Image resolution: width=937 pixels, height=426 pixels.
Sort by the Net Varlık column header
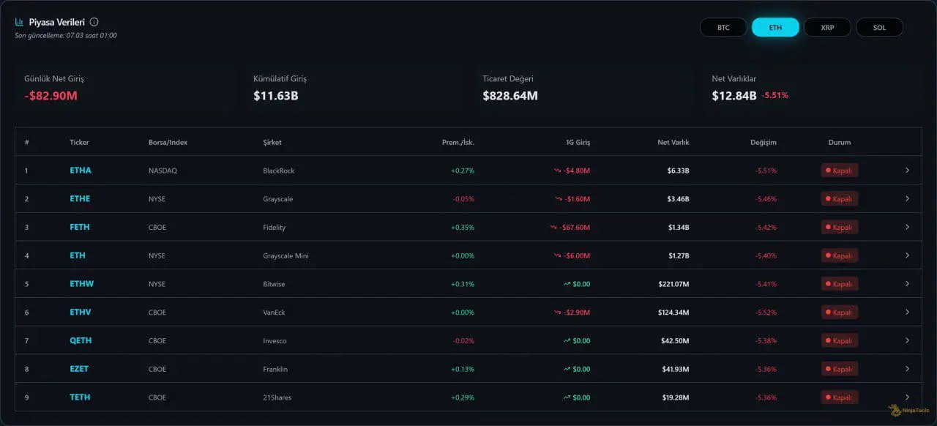(x=673, y=143)
